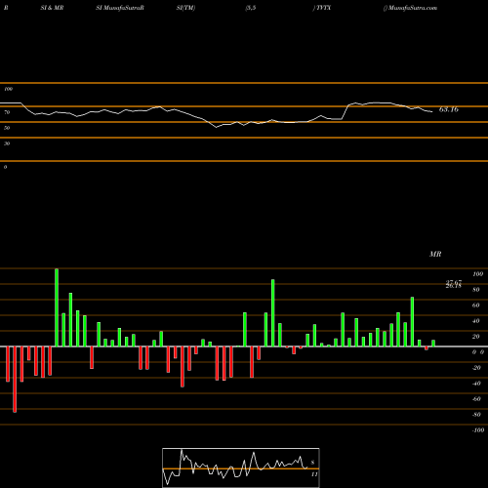This screenshot has height=488, width=488.
Task: Click the 30 label on the RSI axis
Action: (x=7, y=143)
